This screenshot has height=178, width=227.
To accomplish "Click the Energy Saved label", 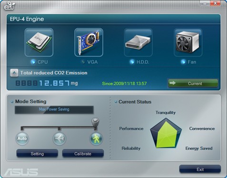I will tap(199, 148).
